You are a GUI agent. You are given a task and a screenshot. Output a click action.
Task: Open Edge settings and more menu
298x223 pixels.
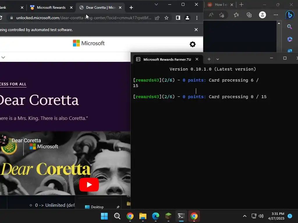click(276, 15)
